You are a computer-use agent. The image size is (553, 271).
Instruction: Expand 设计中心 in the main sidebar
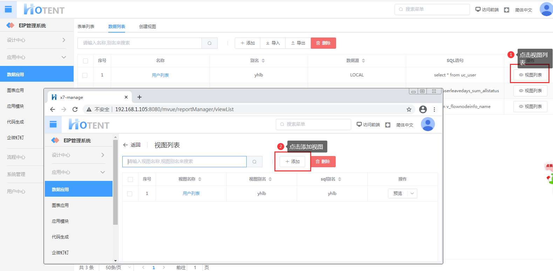pos(36,40)
